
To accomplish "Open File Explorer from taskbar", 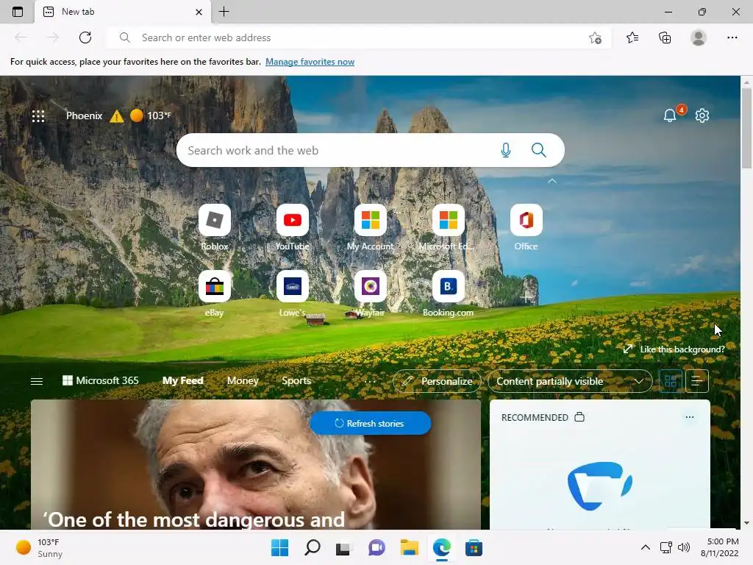I will point(409,547).
